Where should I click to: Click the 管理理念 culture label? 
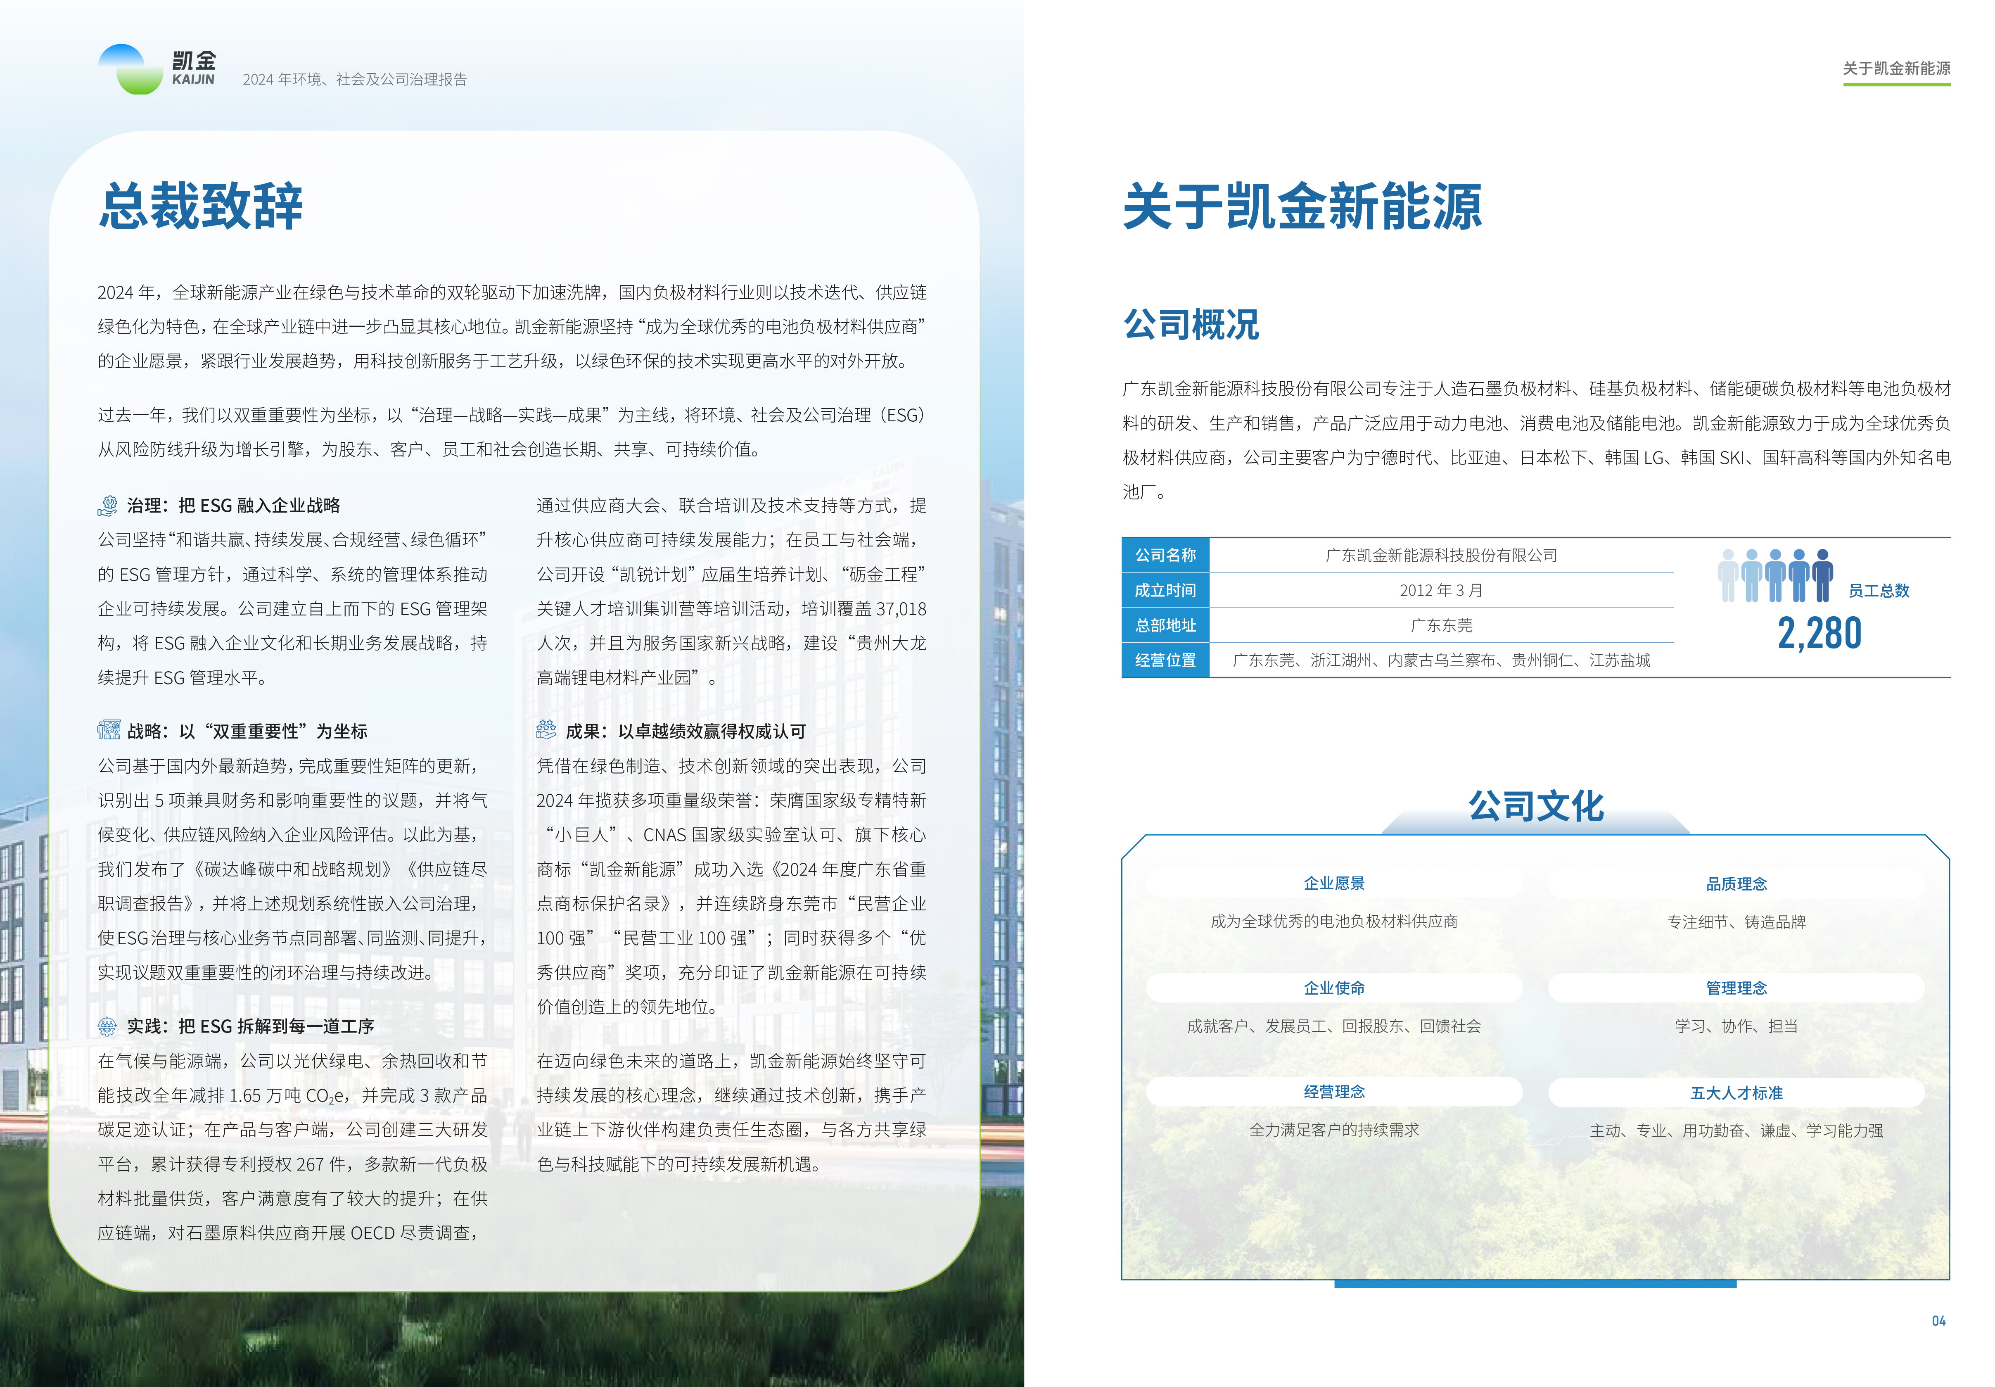1736,987
